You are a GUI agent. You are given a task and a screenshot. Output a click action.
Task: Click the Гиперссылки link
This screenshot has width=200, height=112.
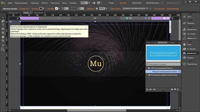pos(115,9)
